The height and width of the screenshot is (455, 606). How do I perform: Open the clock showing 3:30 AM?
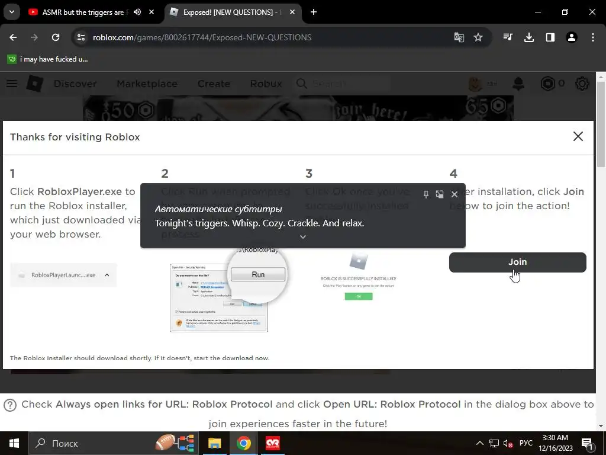tap(555, 443)
